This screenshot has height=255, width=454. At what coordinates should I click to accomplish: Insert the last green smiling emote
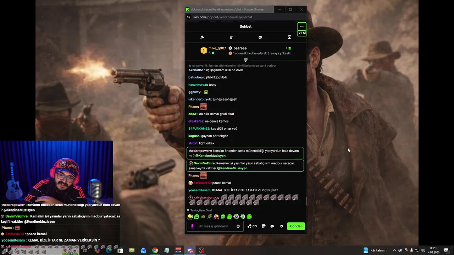point(249,216)
